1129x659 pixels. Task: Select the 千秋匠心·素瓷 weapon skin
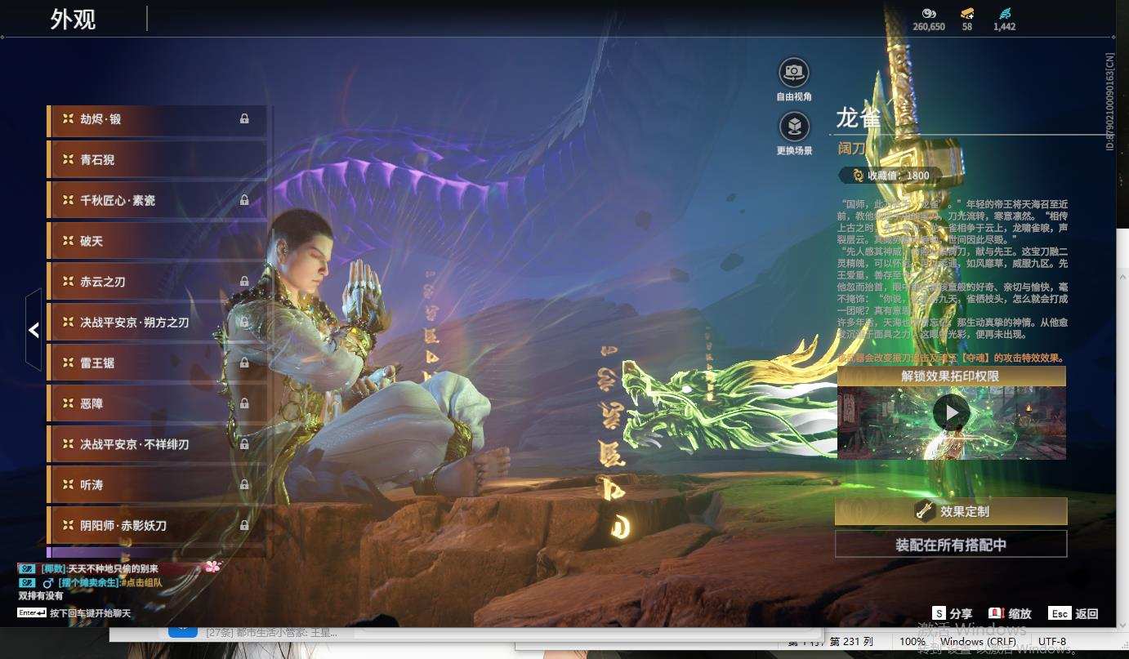(x=157, y=200)
